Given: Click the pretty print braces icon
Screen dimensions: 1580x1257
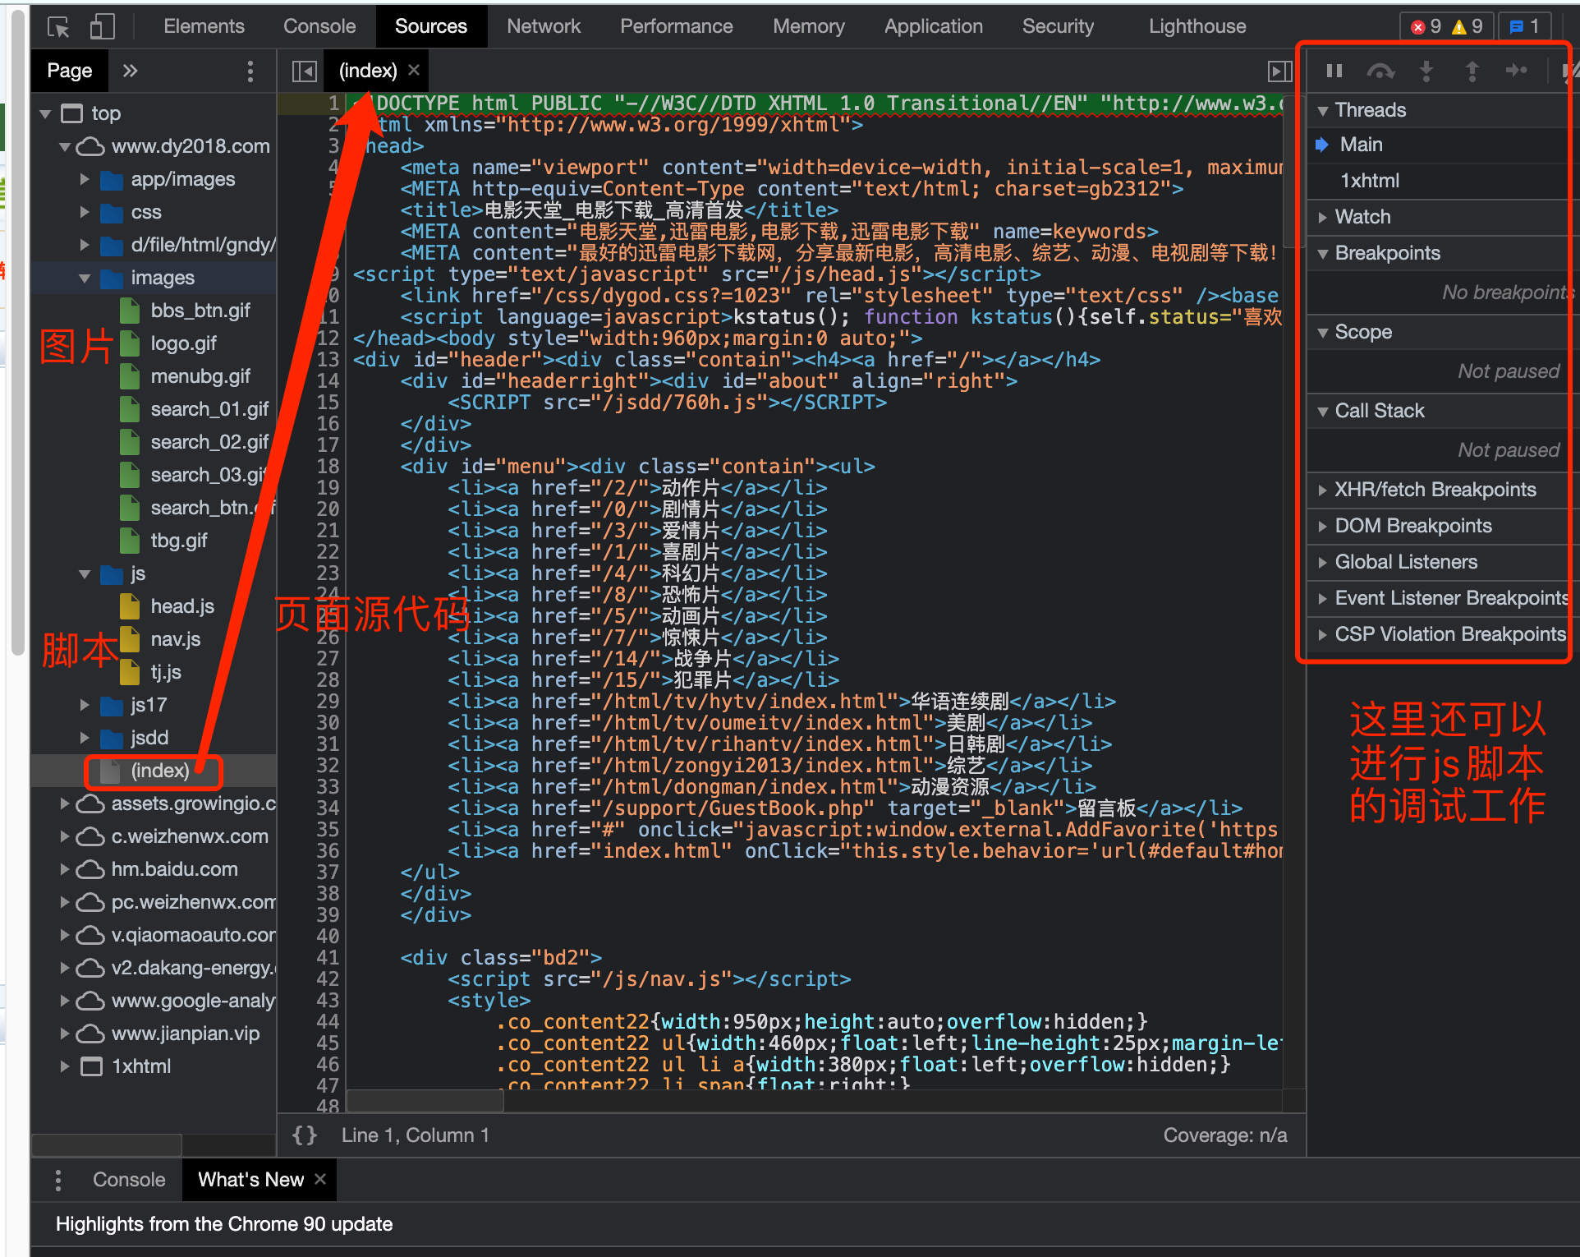Looking at the screenshot, I should point(305,1135).
